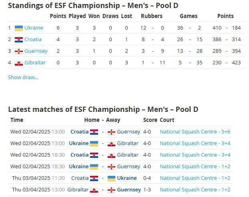The width and height of the screenshot is (249, 197).
Task: Click Guernsey flag in Ukraine–Guernsey 18:30 match
Action: [111, 167]
